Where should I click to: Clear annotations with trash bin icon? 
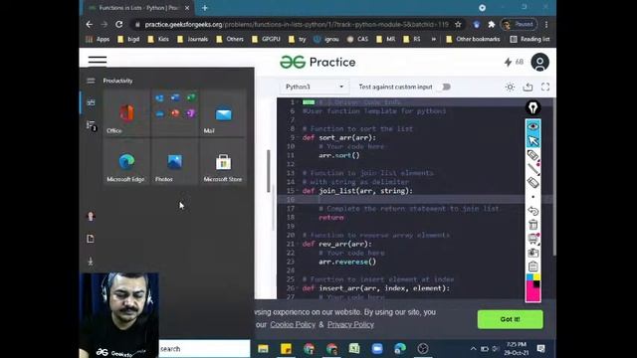[533, 225]
